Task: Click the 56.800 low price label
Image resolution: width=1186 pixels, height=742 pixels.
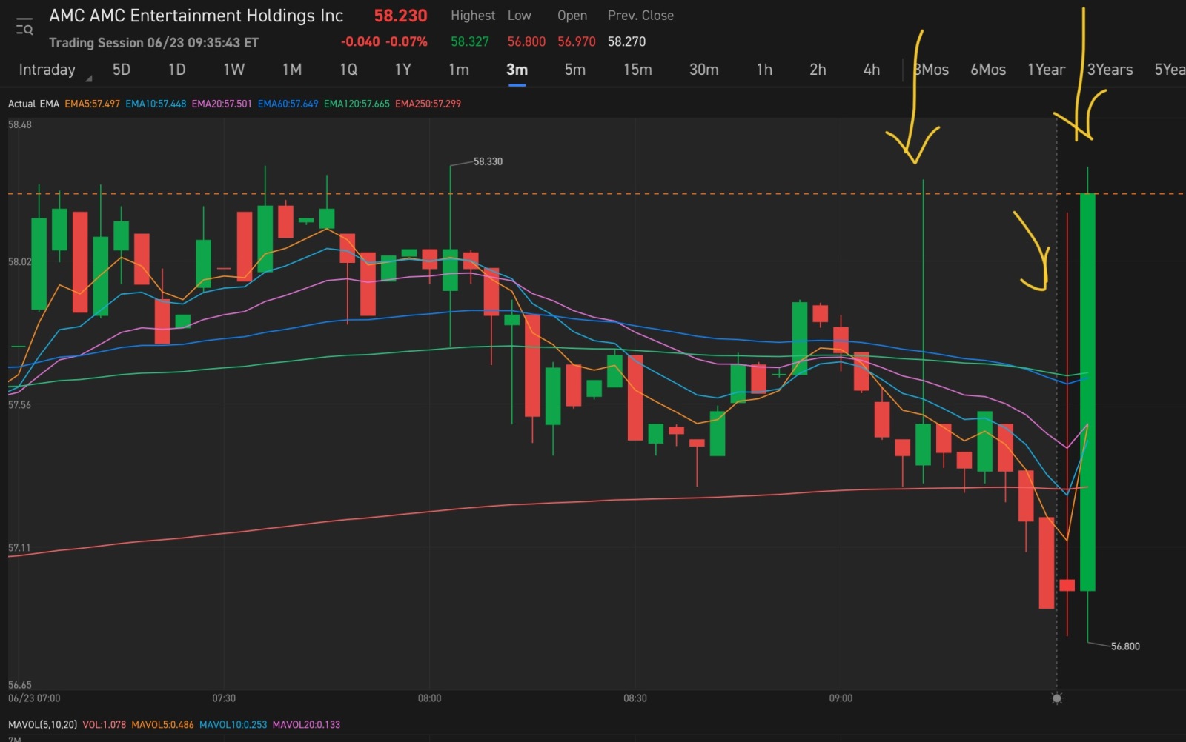Action: tap(1125, 646)
